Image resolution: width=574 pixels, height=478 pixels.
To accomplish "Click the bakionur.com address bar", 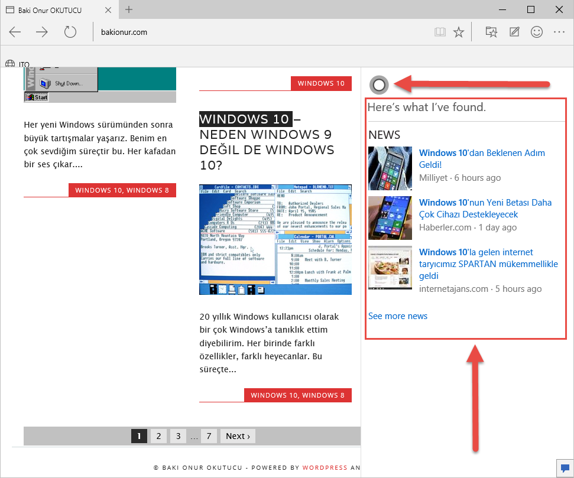I will click(256, 32).
